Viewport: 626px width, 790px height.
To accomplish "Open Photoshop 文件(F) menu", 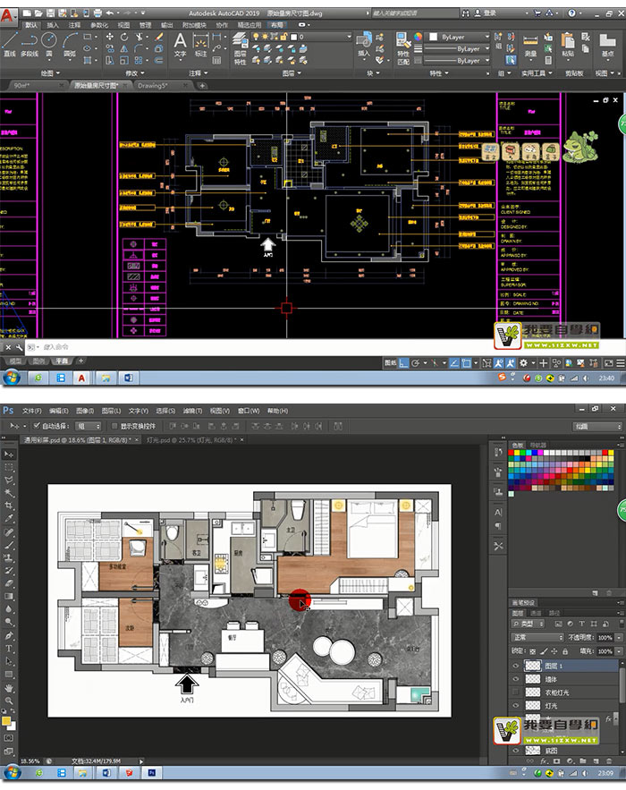I will pyautogui.click(x=31, y=411).
